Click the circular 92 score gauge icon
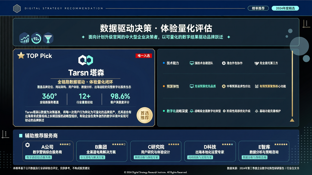Viewport: 312px width, 175px height. point(36,38)
